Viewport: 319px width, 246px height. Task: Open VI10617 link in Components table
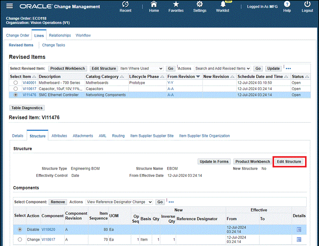[49, 239]
